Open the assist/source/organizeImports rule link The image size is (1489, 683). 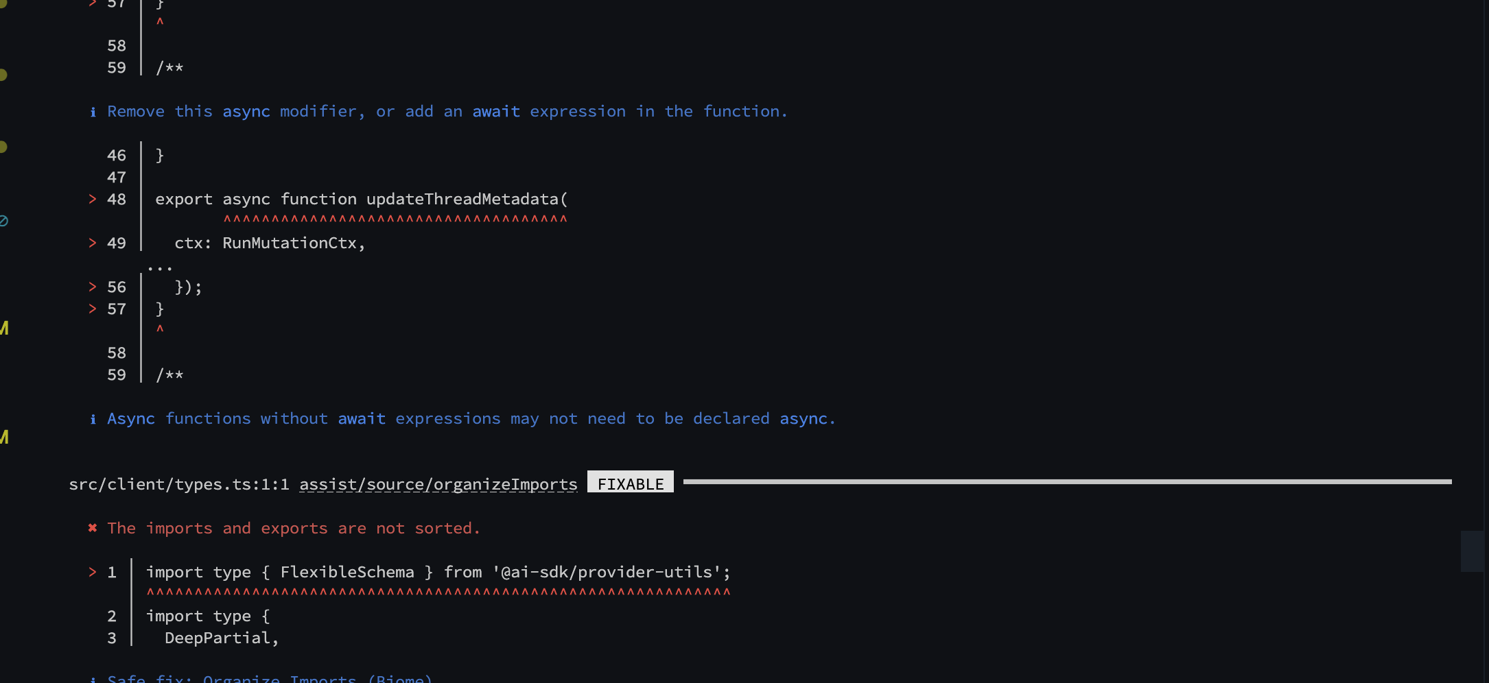point(438,484)
